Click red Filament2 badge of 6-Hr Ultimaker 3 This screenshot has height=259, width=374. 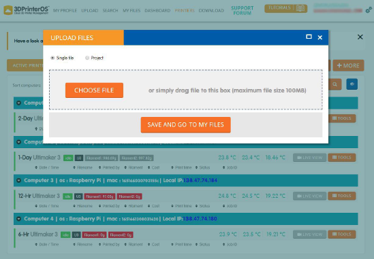[121, 235]
